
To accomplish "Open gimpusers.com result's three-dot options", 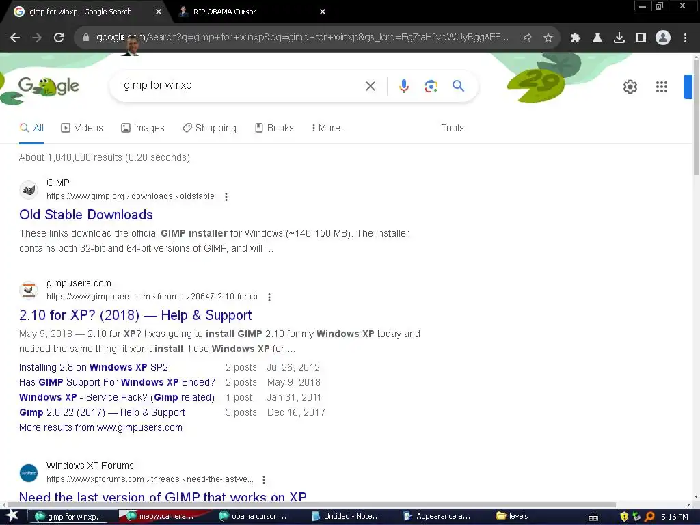I will pyautogui.click(x=269, y=297).
